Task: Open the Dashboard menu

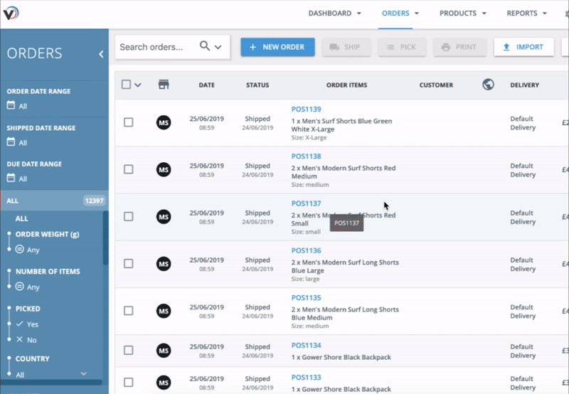Action: (x=334, y=14)
